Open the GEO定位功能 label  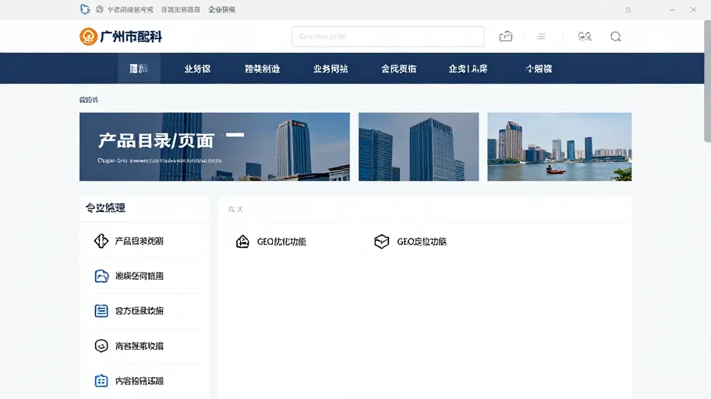click(422, 242)
